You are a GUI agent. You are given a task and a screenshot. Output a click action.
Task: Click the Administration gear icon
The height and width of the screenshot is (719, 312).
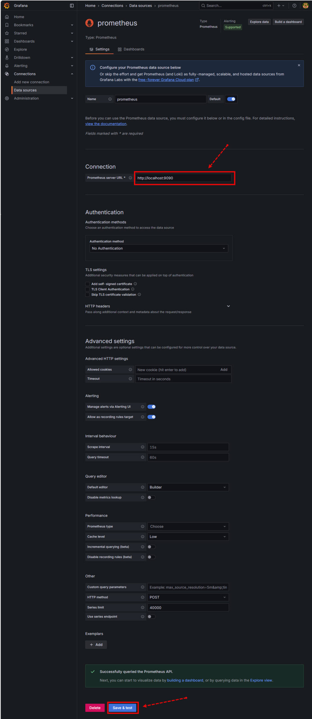pyautogui.click(x=7, y=98)
